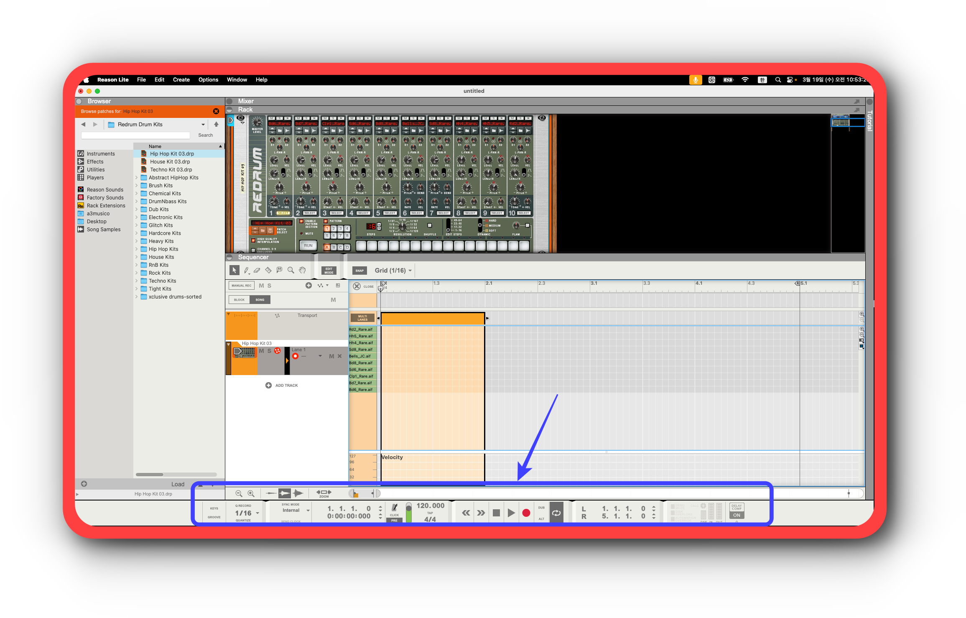
Task: Open the Options menu
Action: (x=208, y=79)
